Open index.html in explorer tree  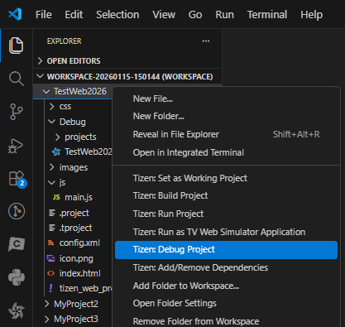79,273
